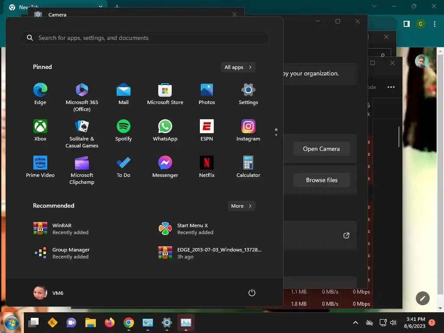The width and height of the screenshot is (444, 333).
Task: Launch Netflix pinned app
Action: tap(207, 166)
